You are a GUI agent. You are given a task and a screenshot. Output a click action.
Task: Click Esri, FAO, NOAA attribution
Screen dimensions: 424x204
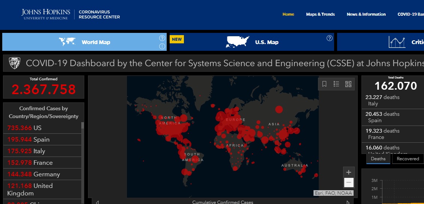[x=333, y=193]
